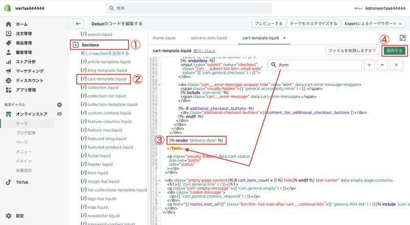Open feature-row.liquid file

point(105,130)
